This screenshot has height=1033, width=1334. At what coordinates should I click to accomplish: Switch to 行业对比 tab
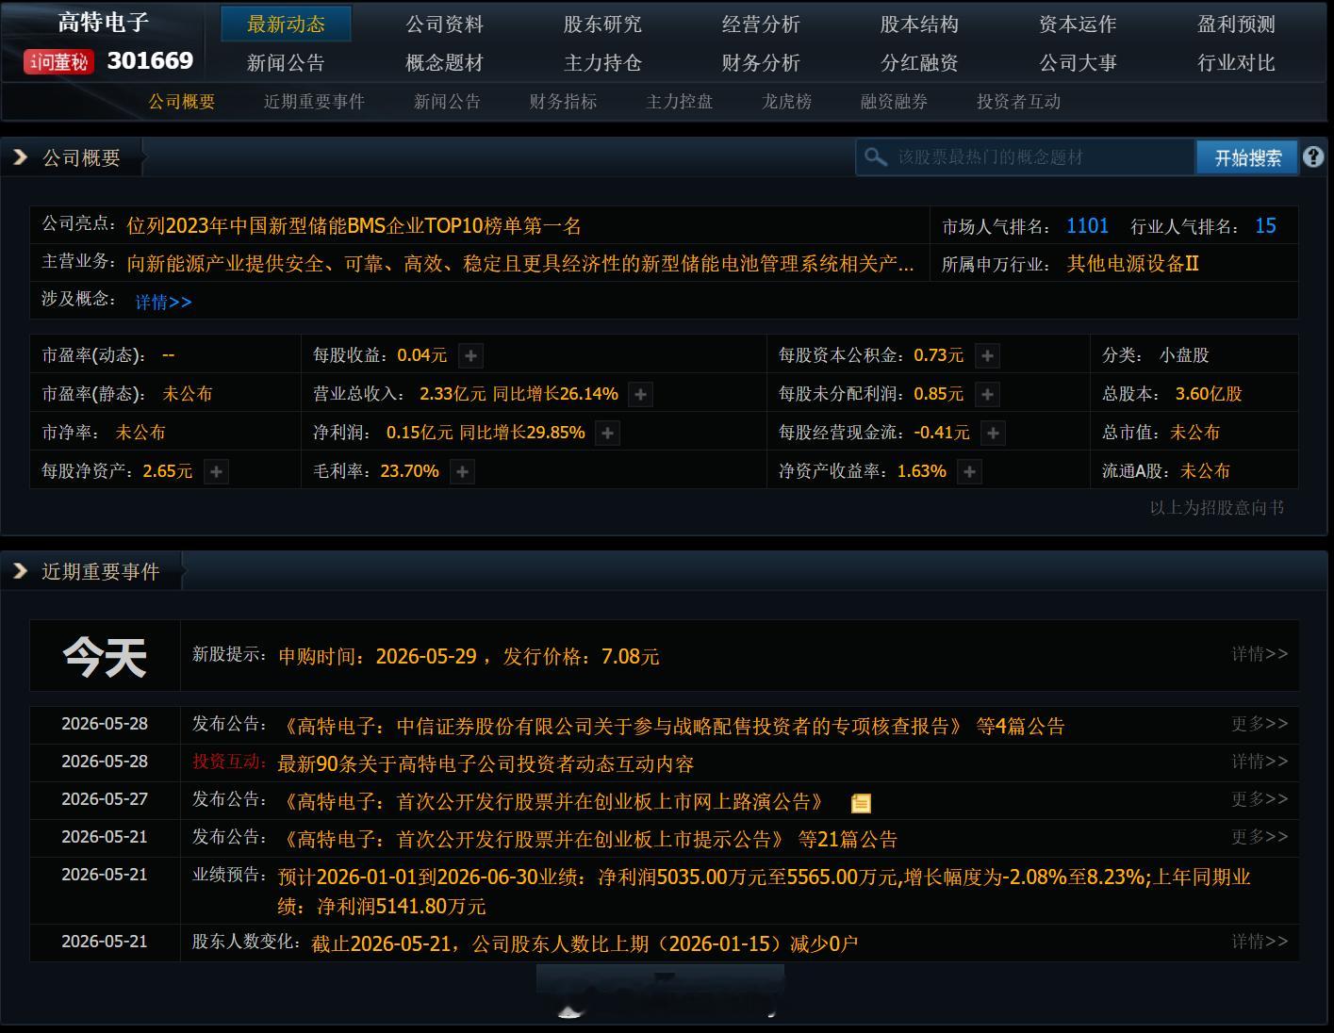pos(1236,62)
